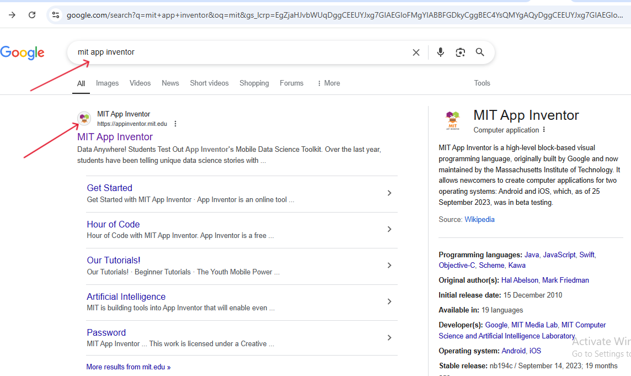The width and height of the screenshot is (631, 376).
Task: Click the Swift language link
Action: click(x=587, y=255)
